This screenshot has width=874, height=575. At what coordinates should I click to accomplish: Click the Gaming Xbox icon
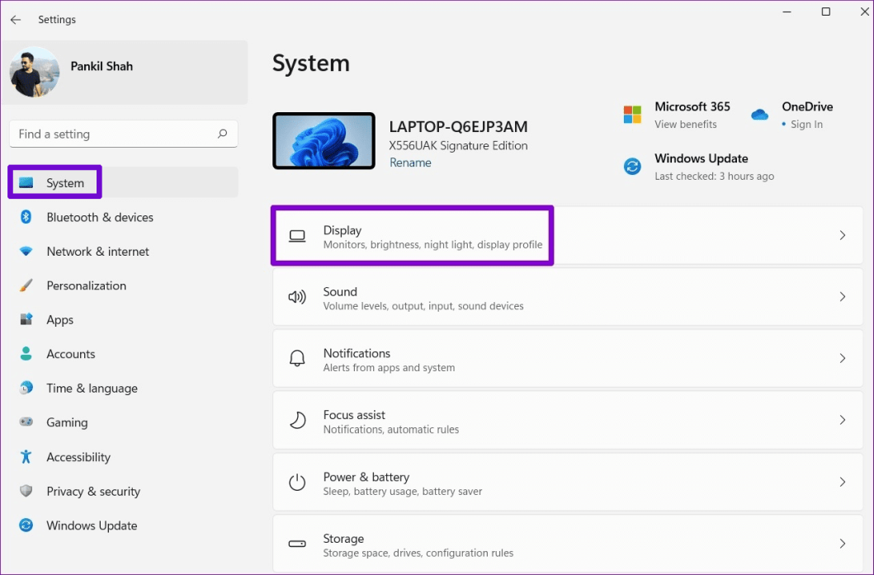point(26,422)
